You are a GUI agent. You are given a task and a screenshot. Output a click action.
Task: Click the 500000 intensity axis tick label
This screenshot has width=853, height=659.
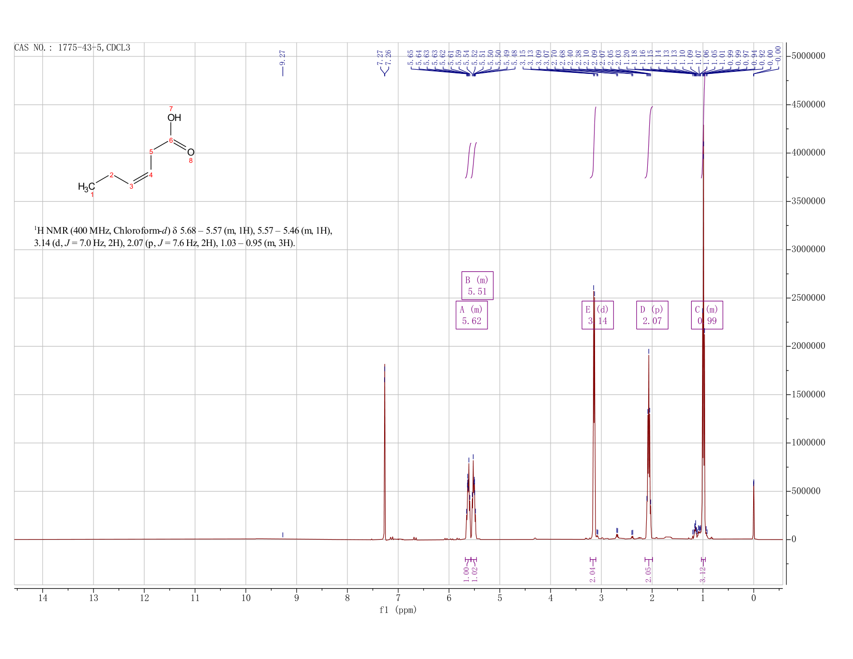(806, 491)
